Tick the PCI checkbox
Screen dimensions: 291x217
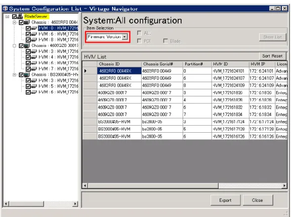pos(139,41)
